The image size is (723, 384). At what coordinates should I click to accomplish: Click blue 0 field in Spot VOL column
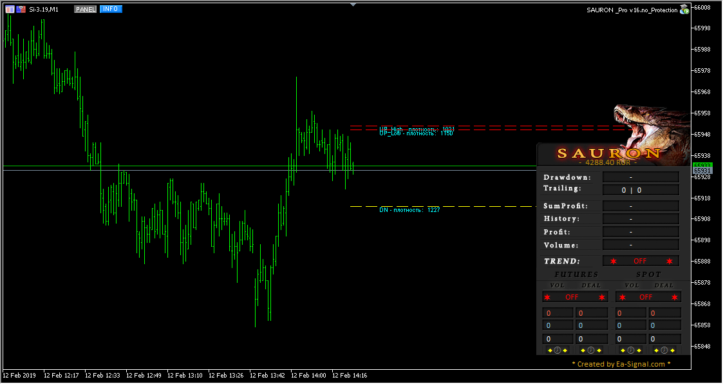631,325
